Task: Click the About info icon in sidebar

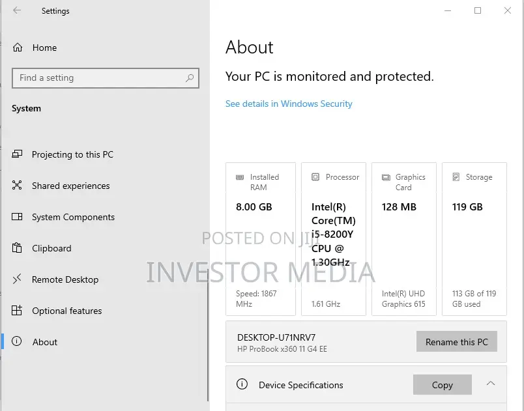Action: (17, 341)
